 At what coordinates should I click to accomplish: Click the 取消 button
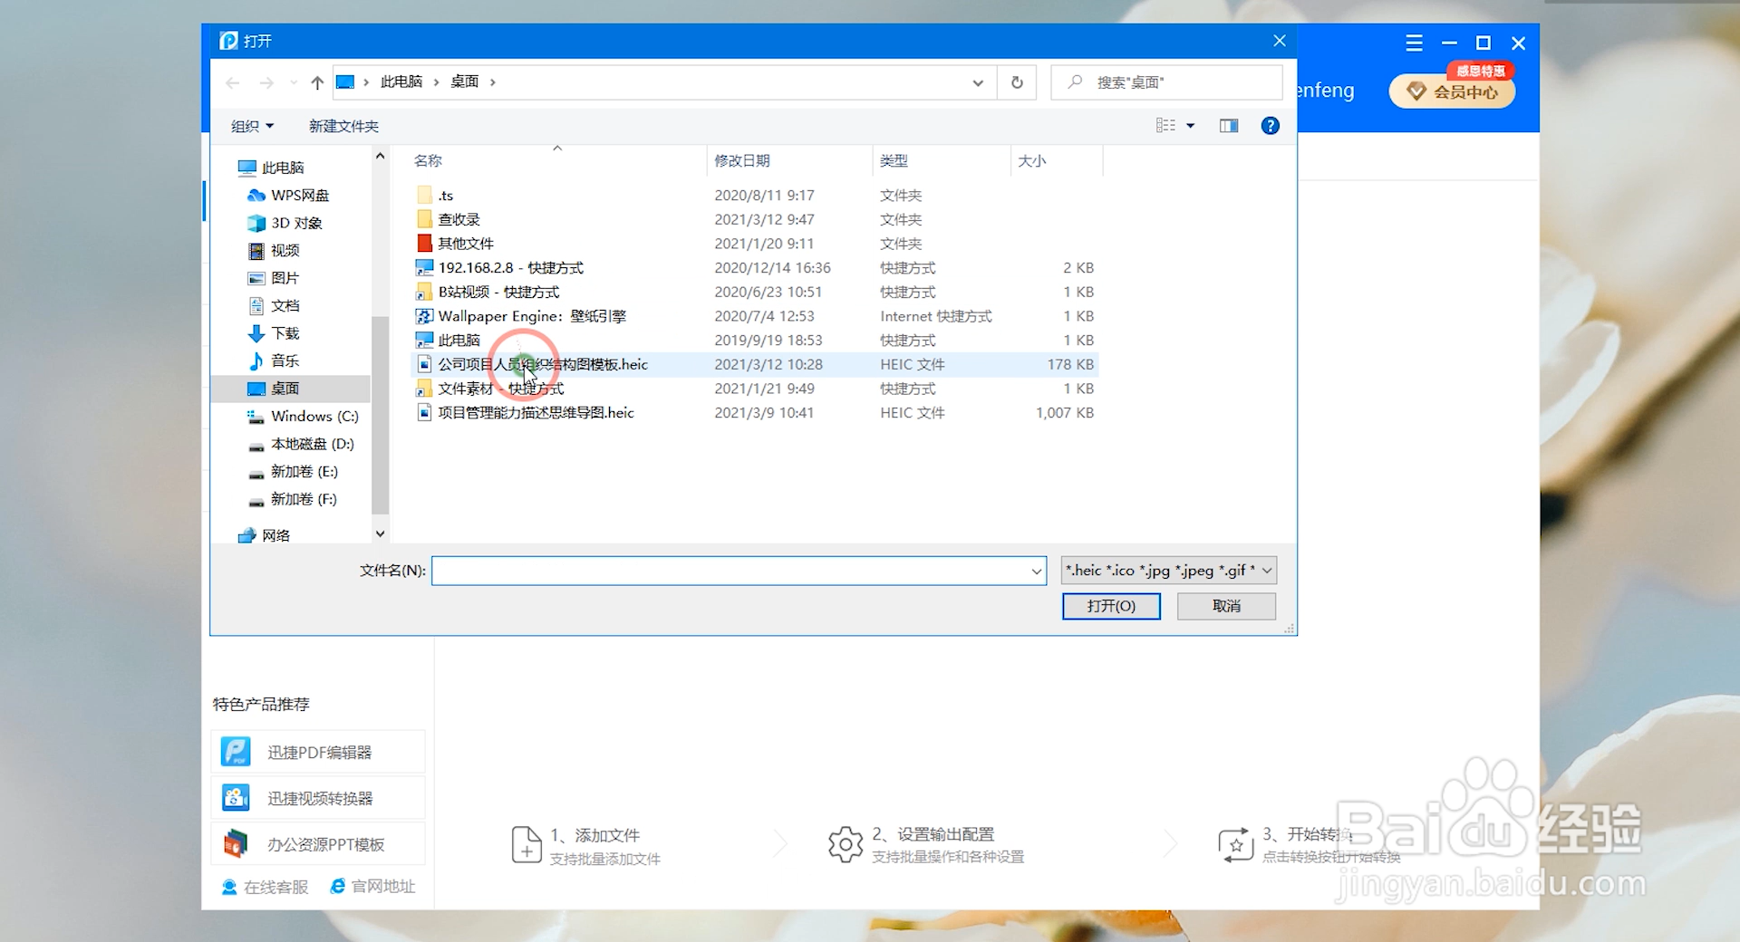1226,606
